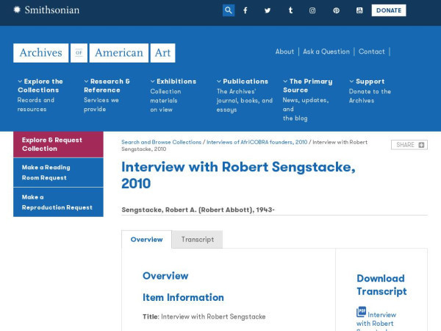The height and width of the screenshot is (331, 441).
Task: Click the Download Transcript heading
Action: pos(381,285)
